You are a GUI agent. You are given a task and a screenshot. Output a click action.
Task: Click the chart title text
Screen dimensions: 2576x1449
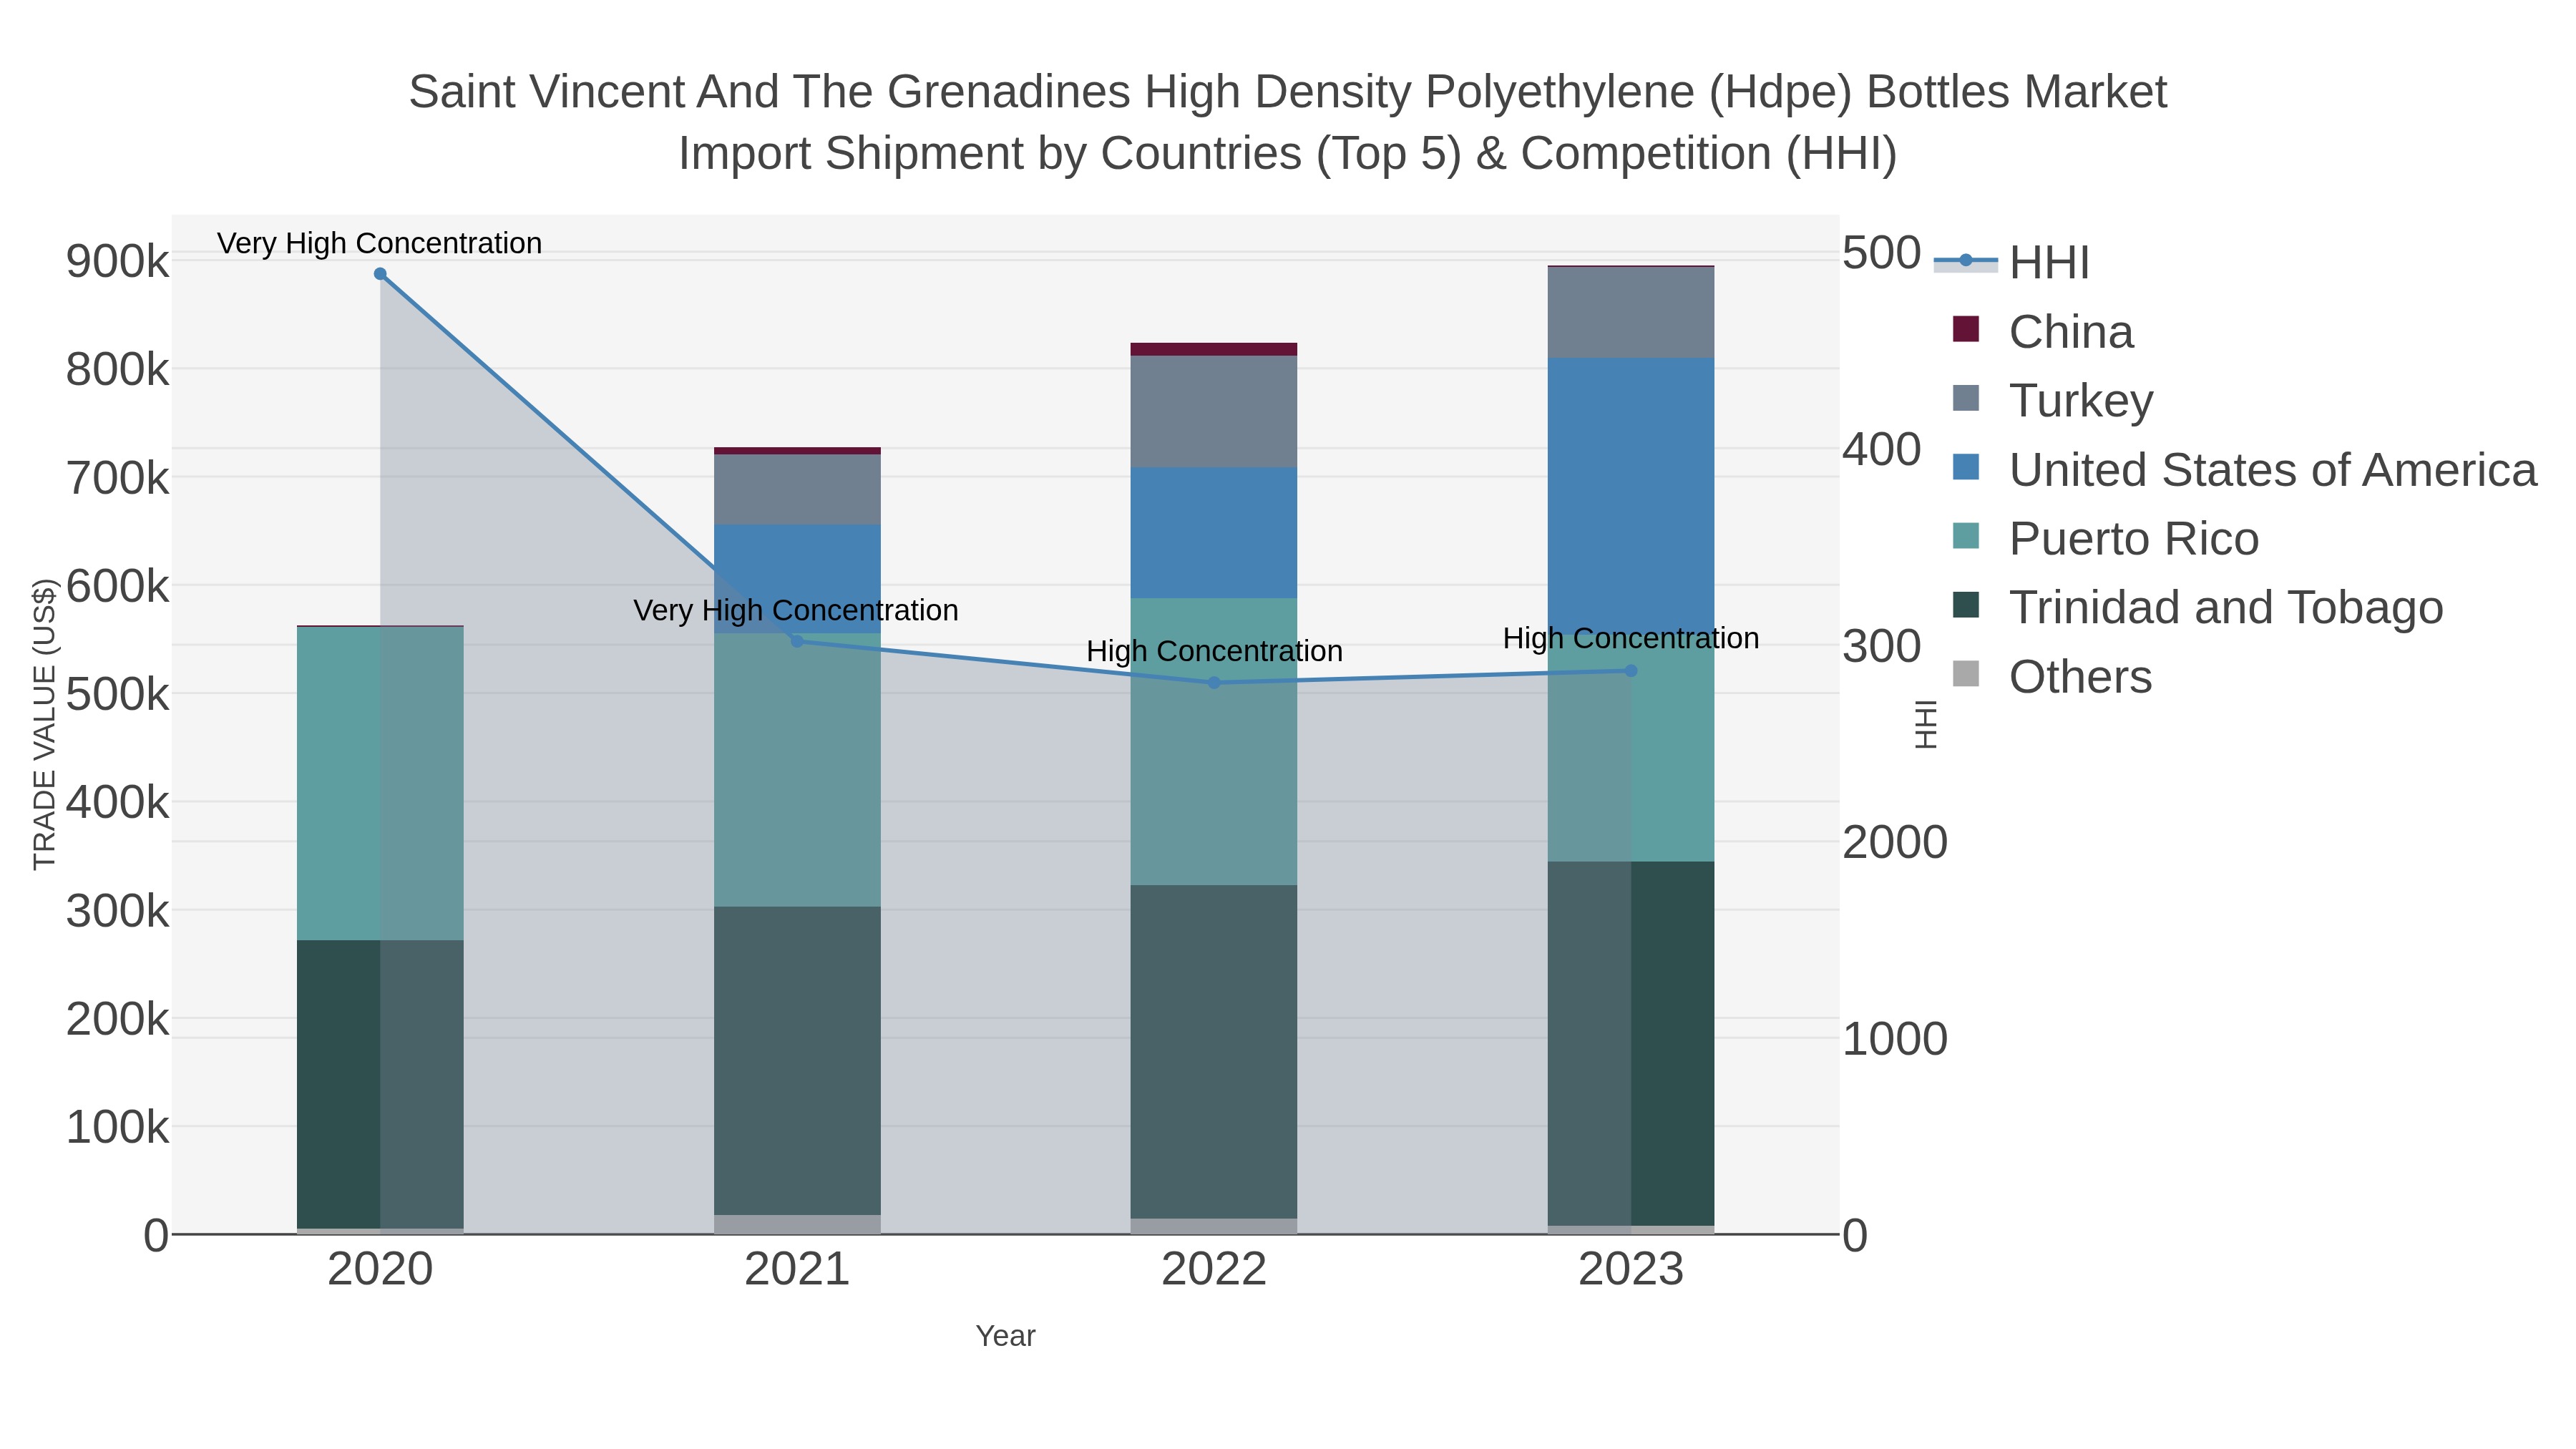point(1288,123)
